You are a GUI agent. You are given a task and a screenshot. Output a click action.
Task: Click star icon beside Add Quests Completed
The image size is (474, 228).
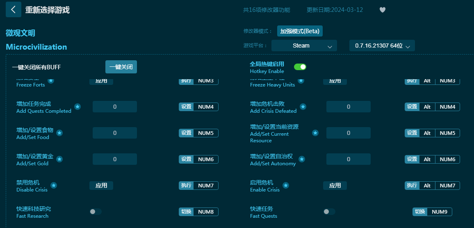77,107
